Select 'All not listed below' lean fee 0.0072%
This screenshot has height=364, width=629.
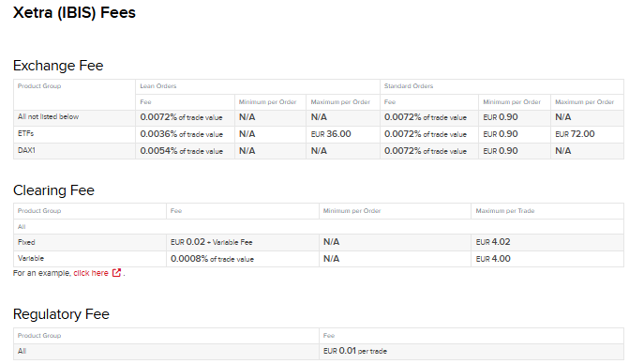point(181,117)
